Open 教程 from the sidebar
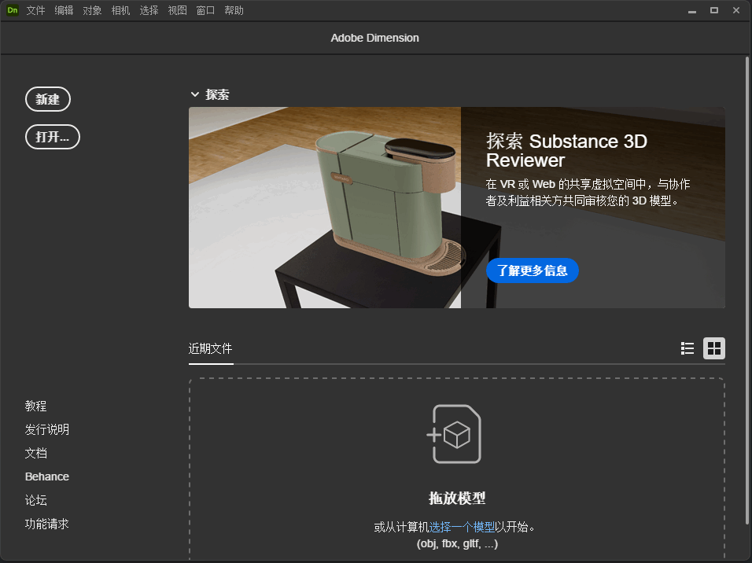752x563 pixels. [x=35, y=406]
